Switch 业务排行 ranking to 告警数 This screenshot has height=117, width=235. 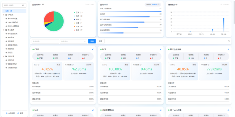[x=154, y=5]
